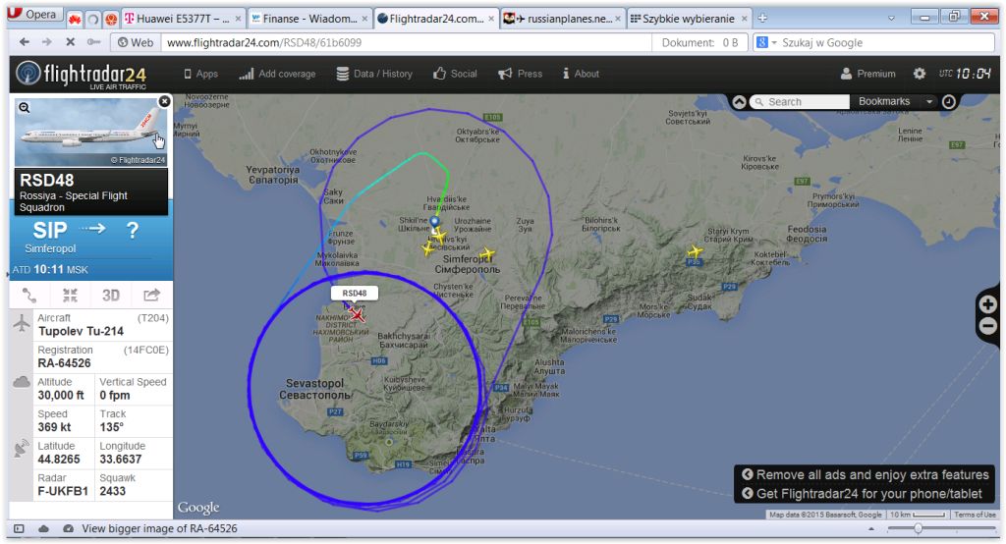Viewport: 1006px width, 544px height.
Task: Zoom in the map with plus button
Action: pos(988,304)
